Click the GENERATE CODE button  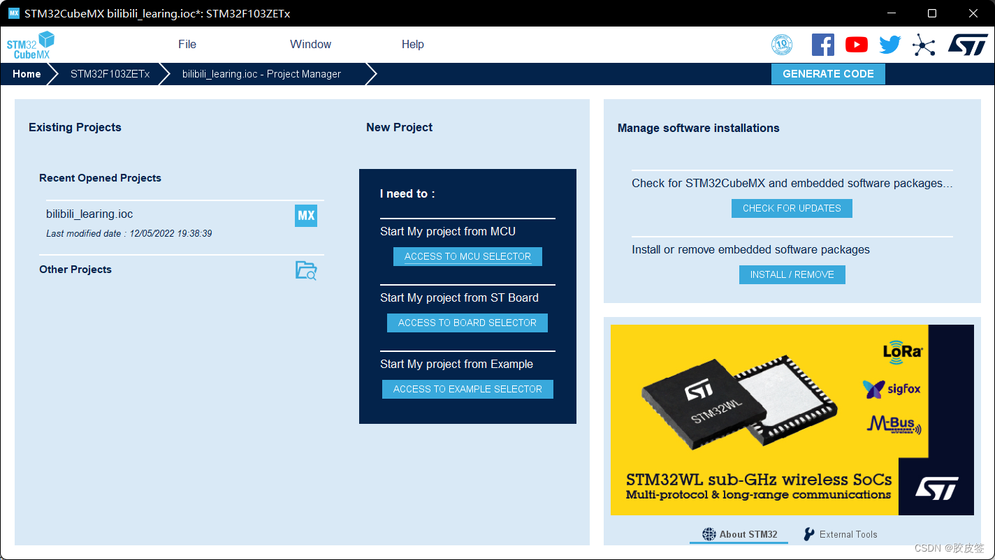[828, 74]
